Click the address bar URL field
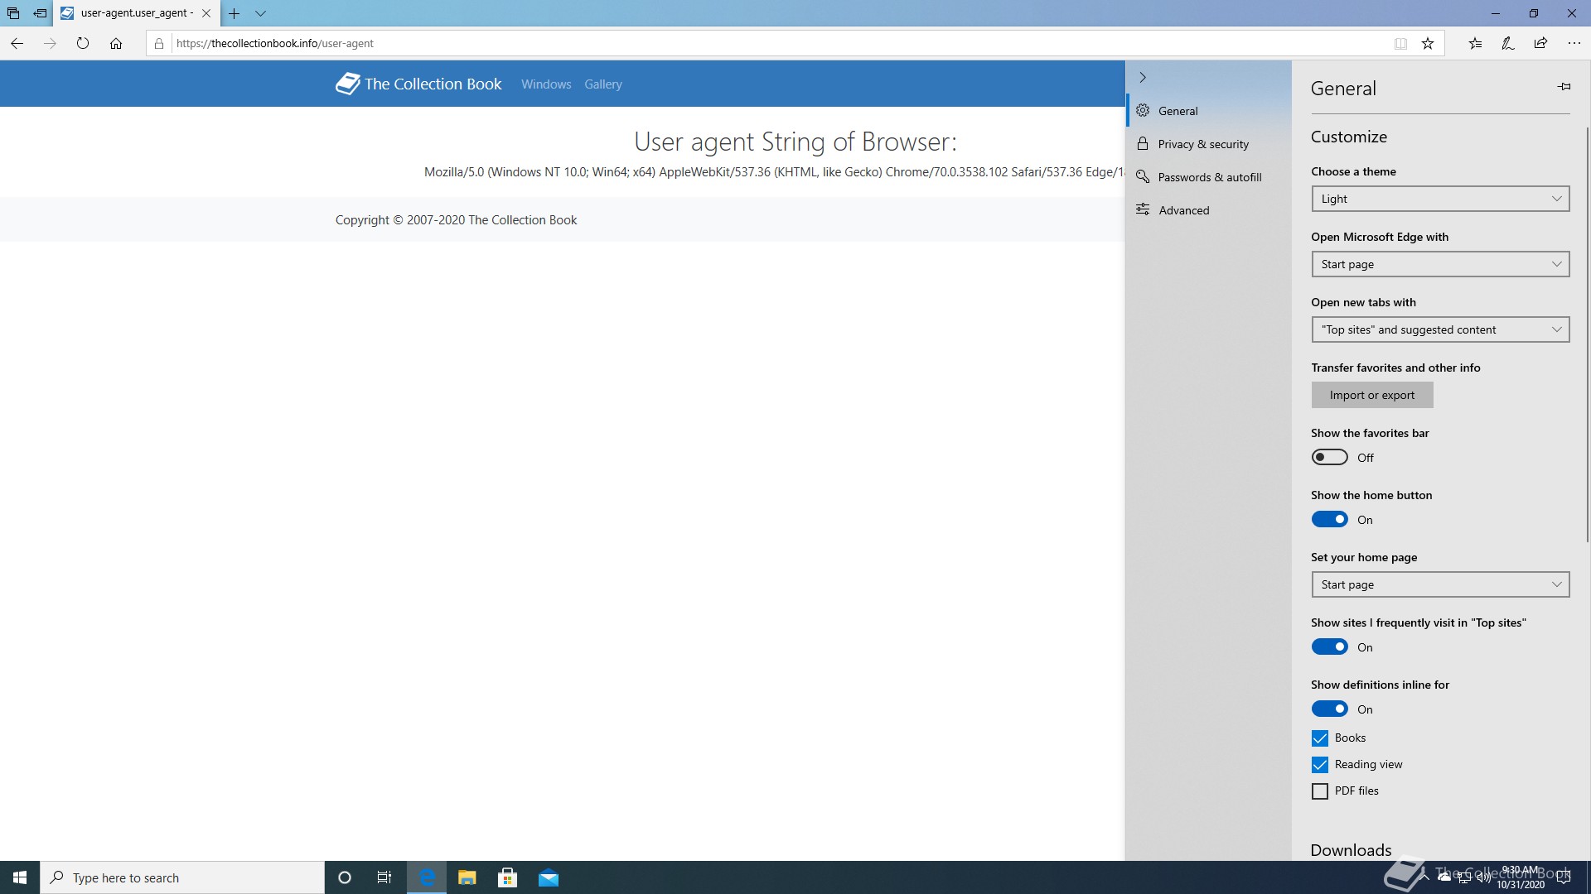The image size is (1591, 894). (746, 43)
